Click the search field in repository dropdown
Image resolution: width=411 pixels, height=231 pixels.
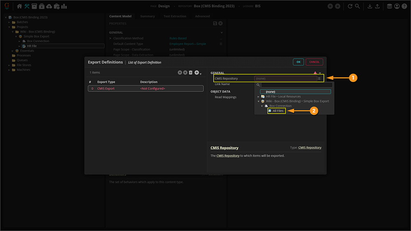click(x=296, y=85)
